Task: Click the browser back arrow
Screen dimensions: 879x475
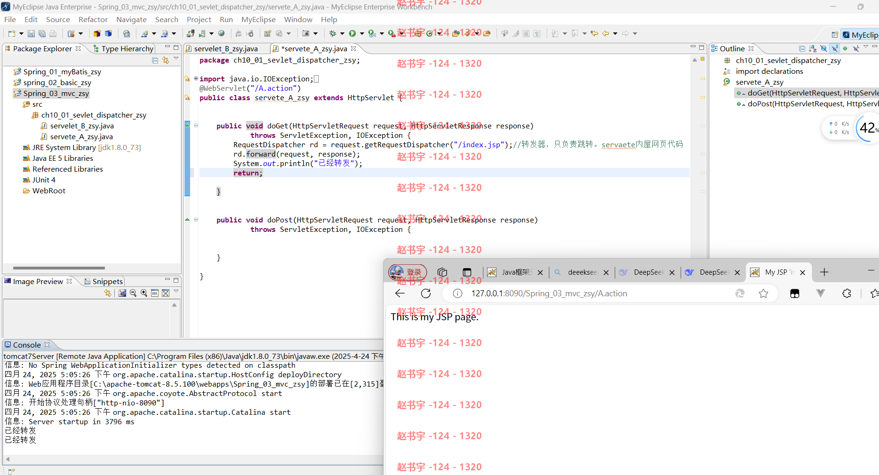Action: click(400, 293)
